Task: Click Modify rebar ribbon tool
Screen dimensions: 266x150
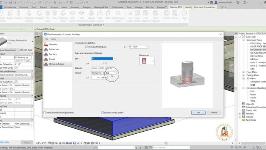Action: pyautogui.click(x=167, y=15)
